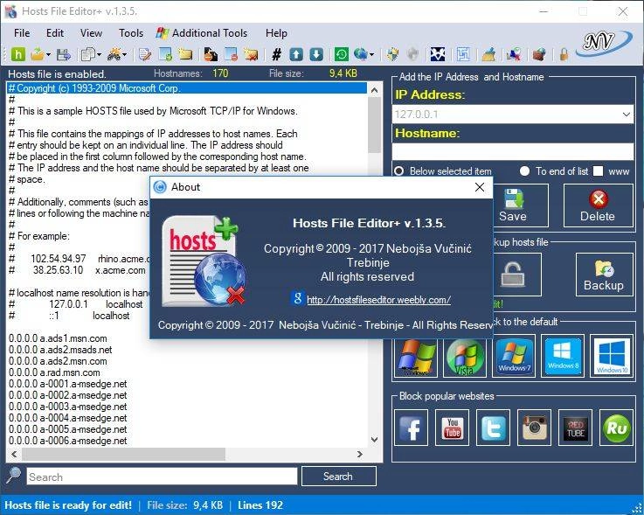The height and width of the screenshot is (515, 644).
Task: Click the Search button
Action: 338,476
